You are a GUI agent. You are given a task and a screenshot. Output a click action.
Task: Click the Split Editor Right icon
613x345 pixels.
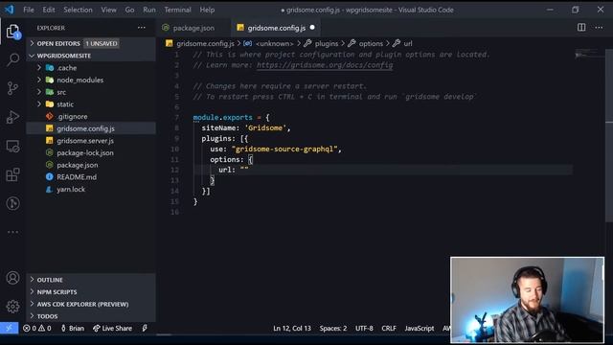point(581,28)
